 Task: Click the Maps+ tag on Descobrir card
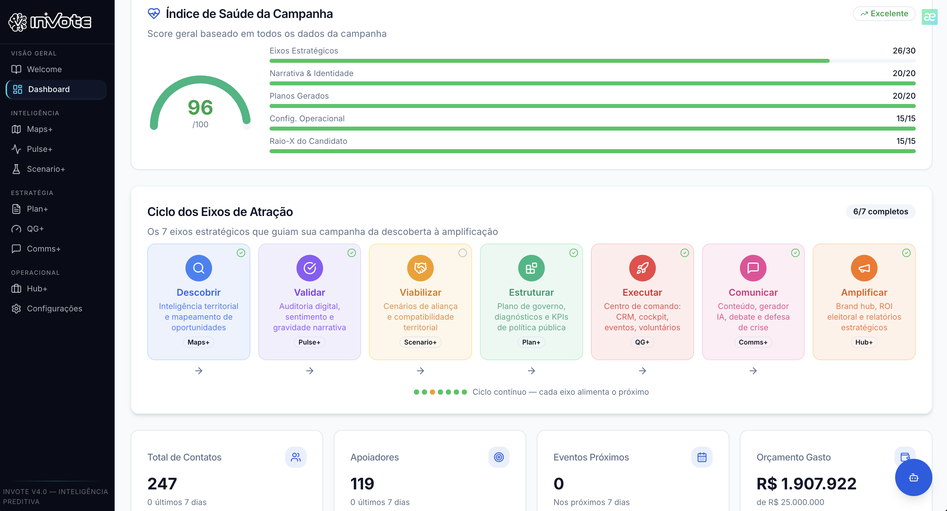(x=198, y=342)
